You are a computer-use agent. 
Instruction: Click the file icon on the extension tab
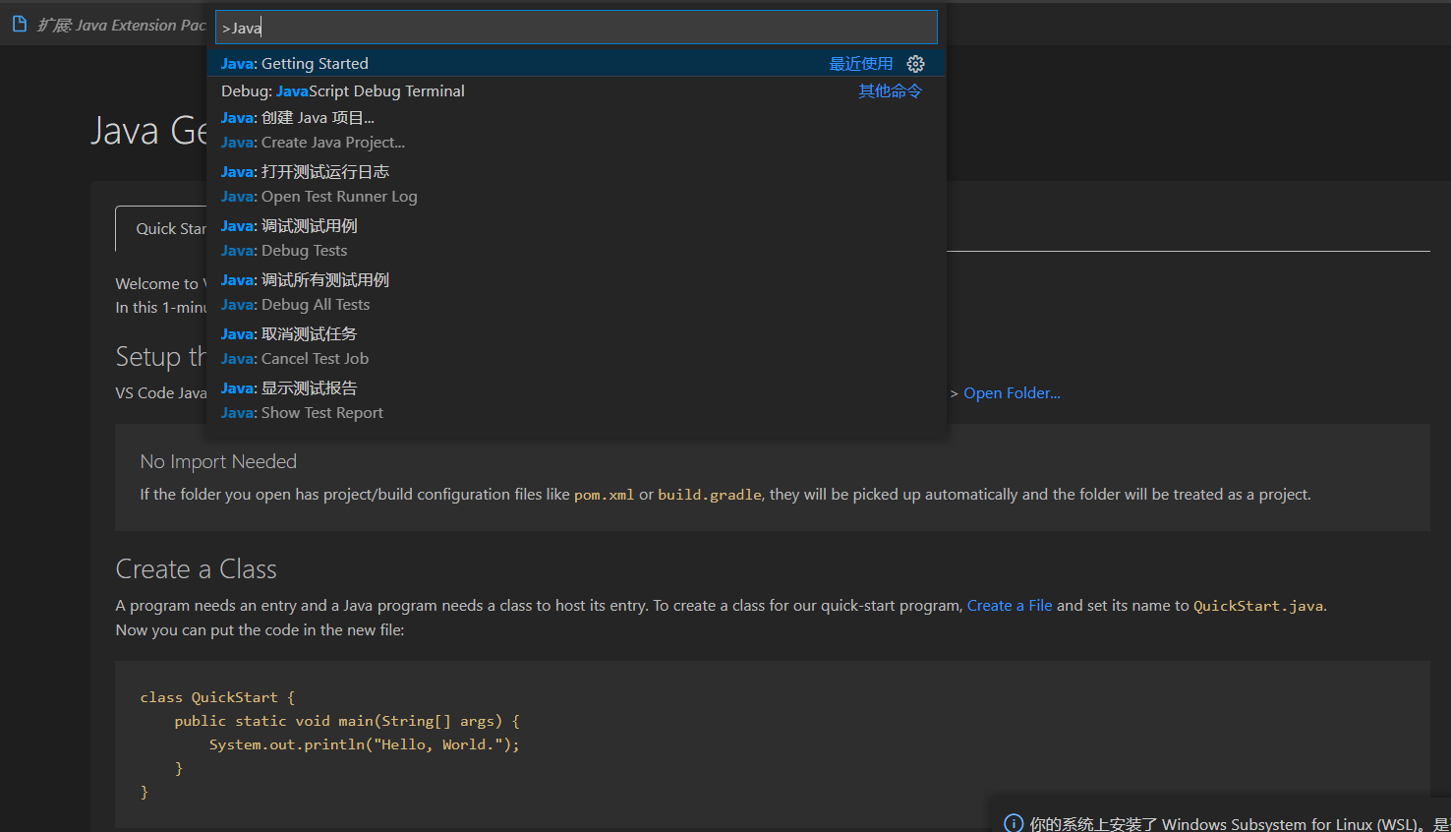point(20,24)
